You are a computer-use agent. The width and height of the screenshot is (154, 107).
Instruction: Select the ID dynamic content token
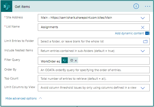(x=70, y=60)
